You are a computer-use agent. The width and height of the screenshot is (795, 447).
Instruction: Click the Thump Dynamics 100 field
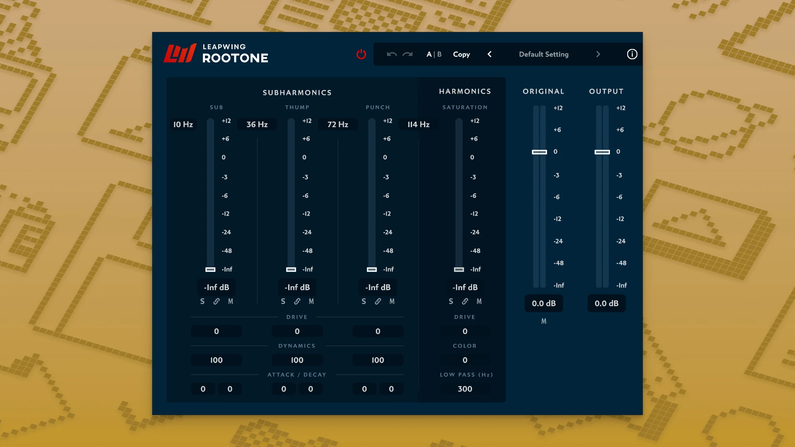(x=297, y=360)
